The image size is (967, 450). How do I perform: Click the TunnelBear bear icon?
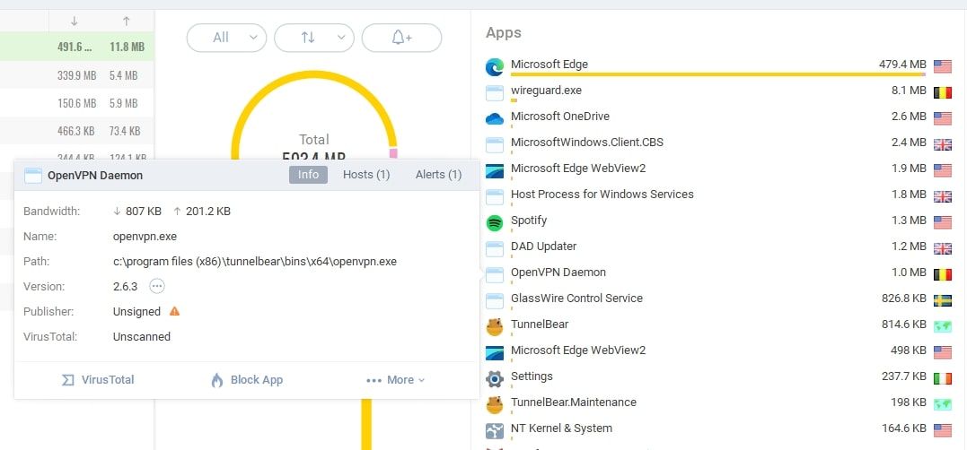[x=495, y=327]
